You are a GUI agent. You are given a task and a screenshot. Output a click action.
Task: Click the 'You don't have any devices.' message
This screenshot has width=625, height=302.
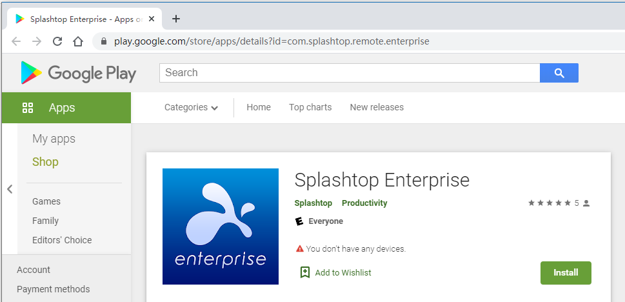point(355,249)
